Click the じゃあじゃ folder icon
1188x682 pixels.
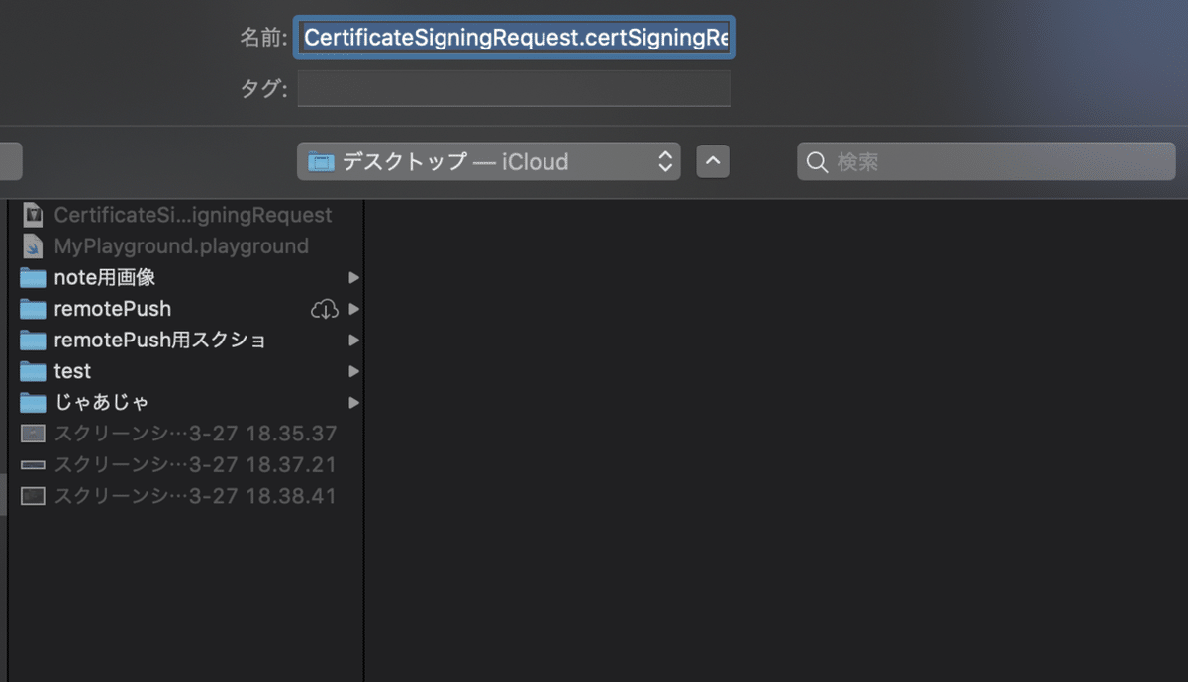(x=32, y=403)
